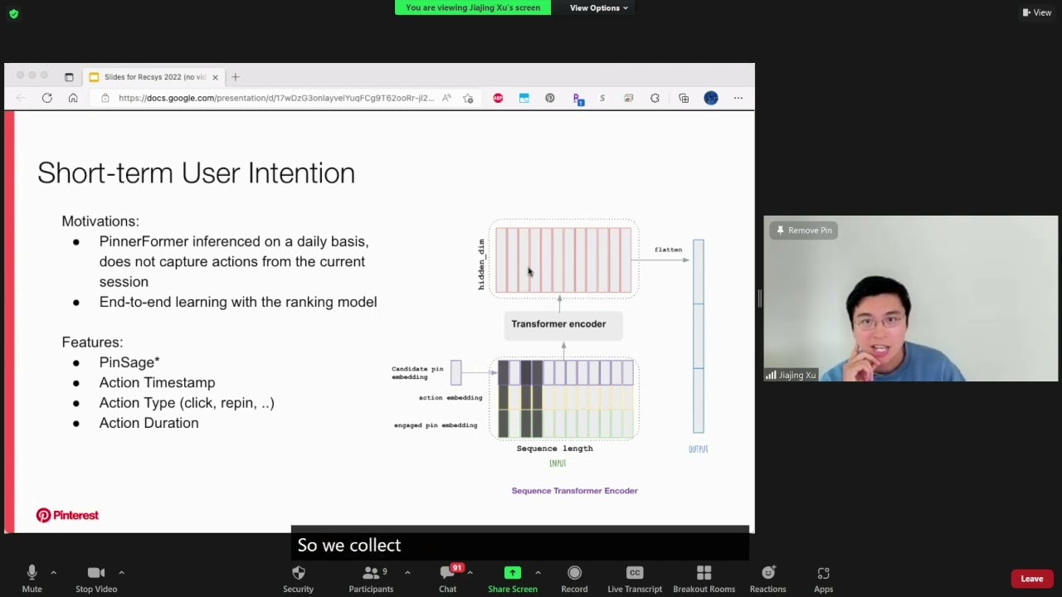Go to browser home page
Image resolution: width=1062 pixels, height=597 pixels.
(73, 98)
